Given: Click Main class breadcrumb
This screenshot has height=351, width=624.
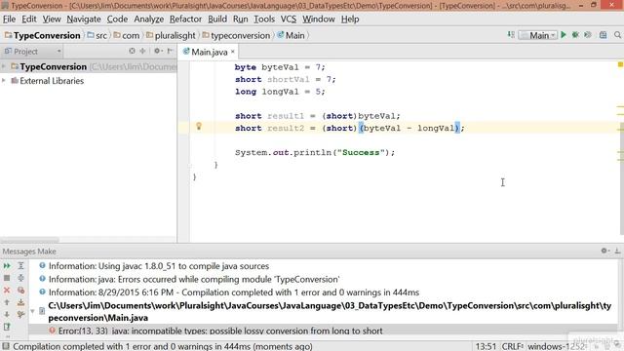Looking at the screenshot, I should click(291, 35).
